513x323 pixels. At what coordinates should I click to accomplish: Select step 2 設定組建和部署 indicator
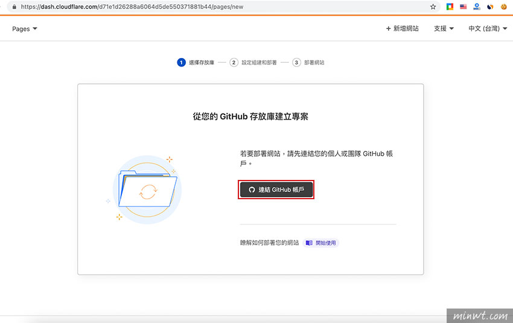[253, 62]
